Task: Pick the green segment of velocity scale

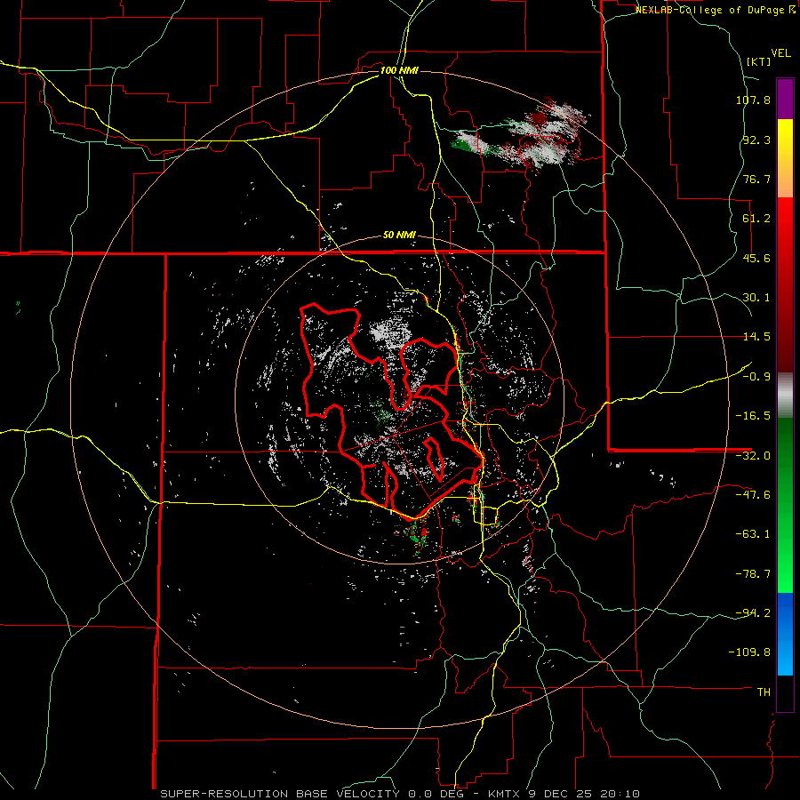Action: (785, 505)
